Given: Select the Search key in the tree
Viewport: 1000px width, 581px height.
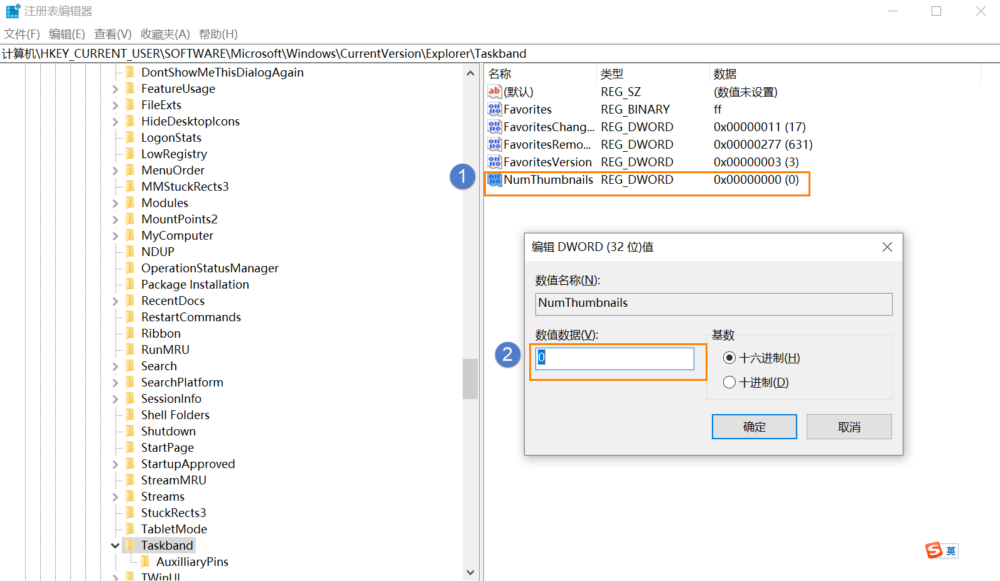Looking at the screenshot, I should (159, 366).
